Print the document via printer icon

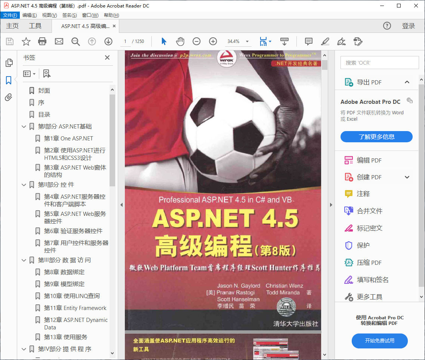pos(42,41)
